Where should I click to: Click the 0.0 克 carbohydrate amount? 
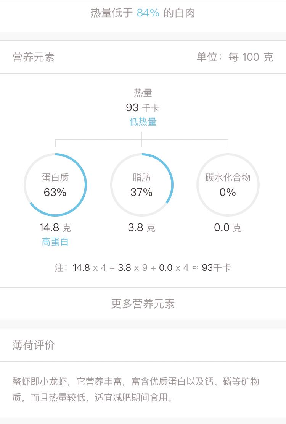[x=228, y=227]
